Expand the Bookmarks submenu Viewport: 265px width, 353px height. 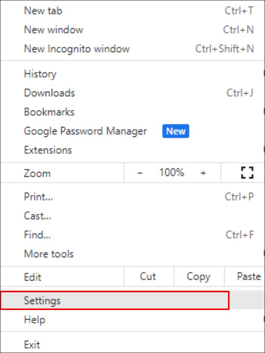49,112
